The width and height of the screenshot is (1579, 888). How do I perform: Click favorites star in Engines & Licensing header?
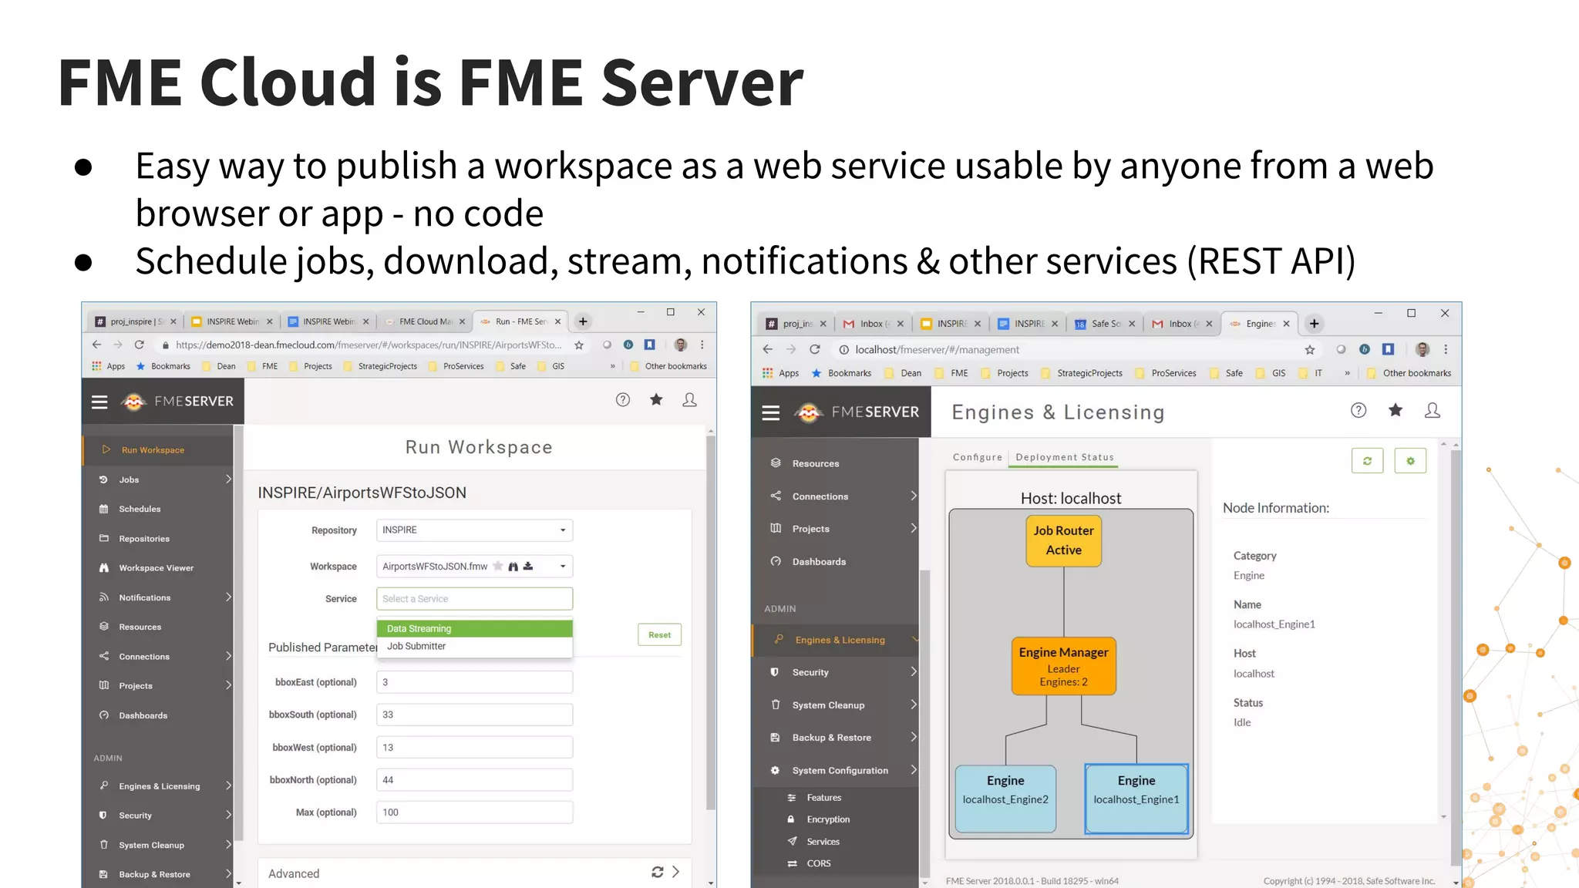pyautogui.click(x=1396, y=410)
